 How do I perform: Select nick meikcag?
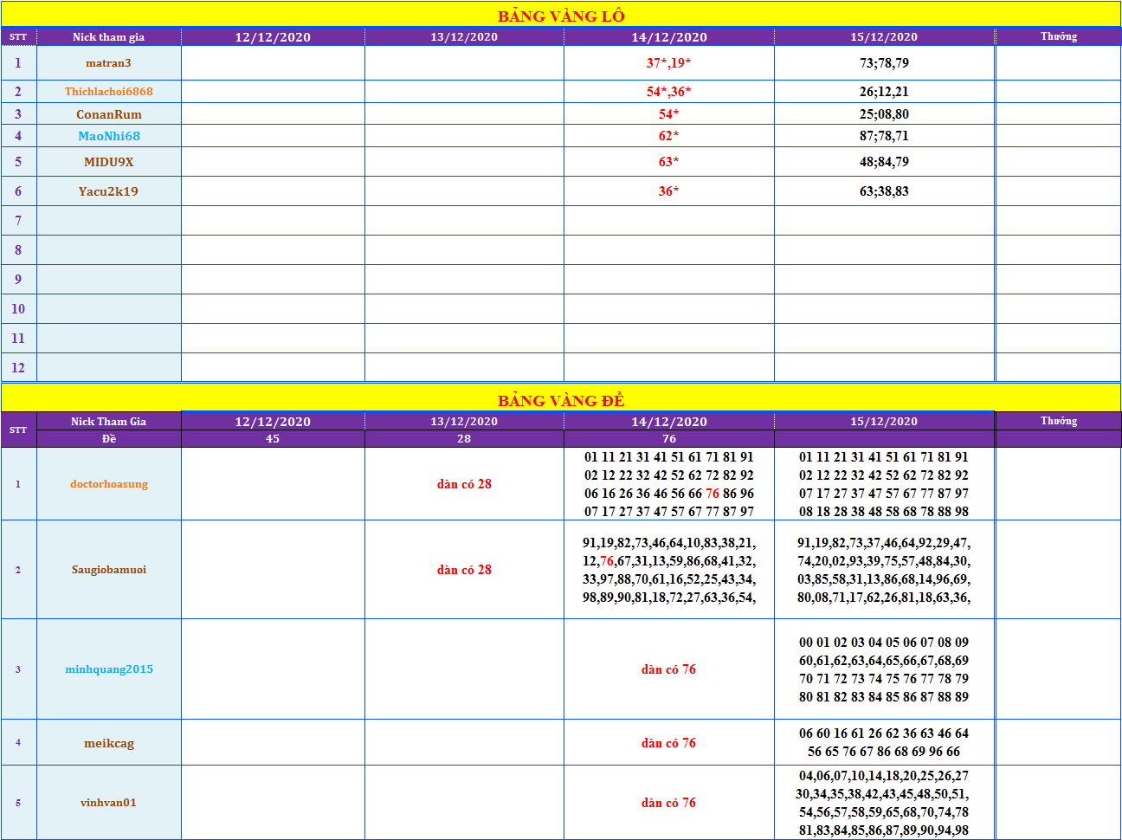[108, 743]
